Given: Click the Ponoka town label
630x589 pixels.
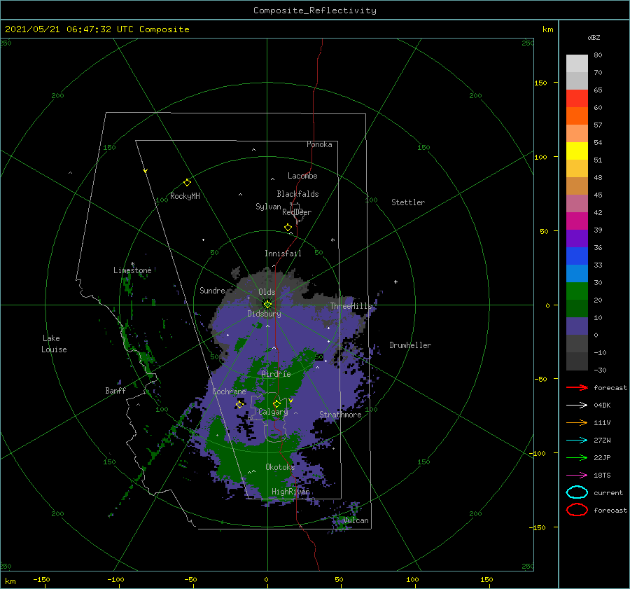Looking at the screenshot, I should pyautogui.click(x=319, y=144).
